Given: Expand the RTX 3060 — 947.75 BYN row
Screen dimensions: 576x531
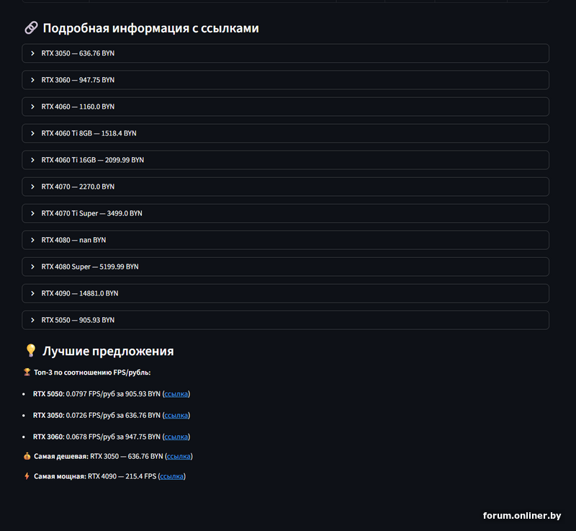Looking at the screenshot, I should (285, 80).
